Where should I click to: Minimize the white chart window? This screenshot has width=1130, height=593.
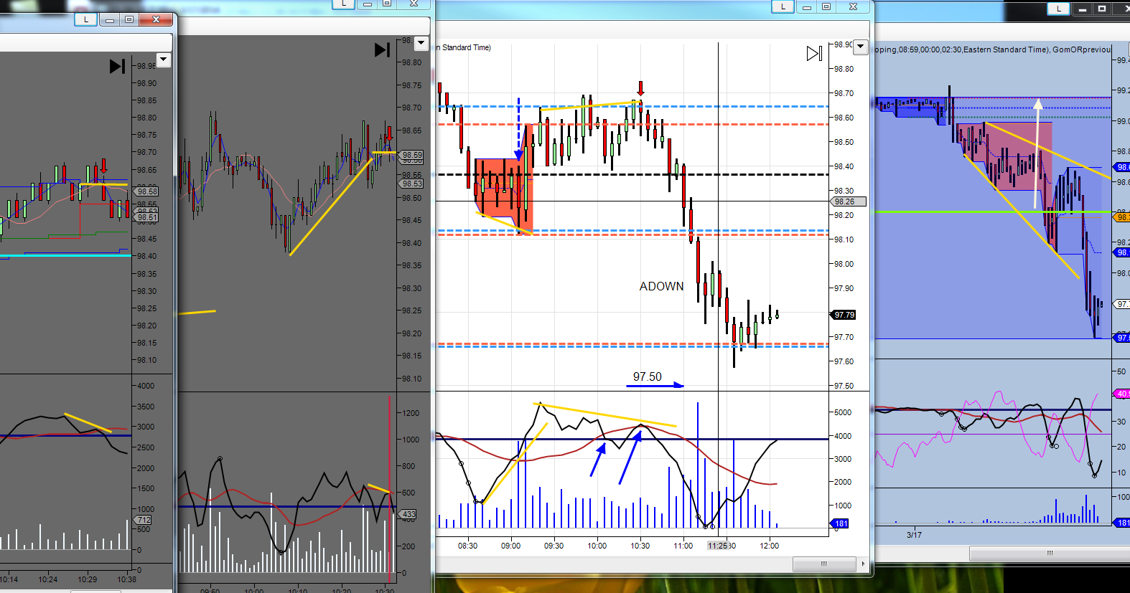(x=806, y=6)
